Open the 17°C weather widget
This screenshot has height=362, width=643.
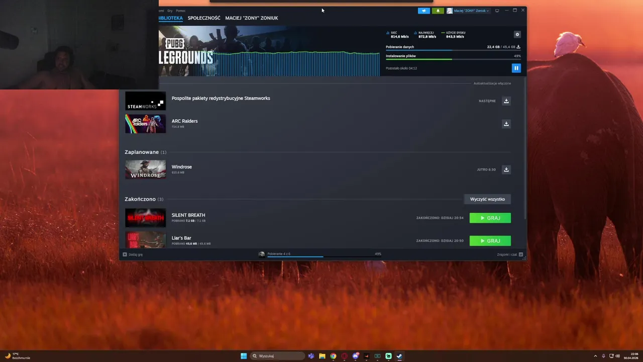18,356
